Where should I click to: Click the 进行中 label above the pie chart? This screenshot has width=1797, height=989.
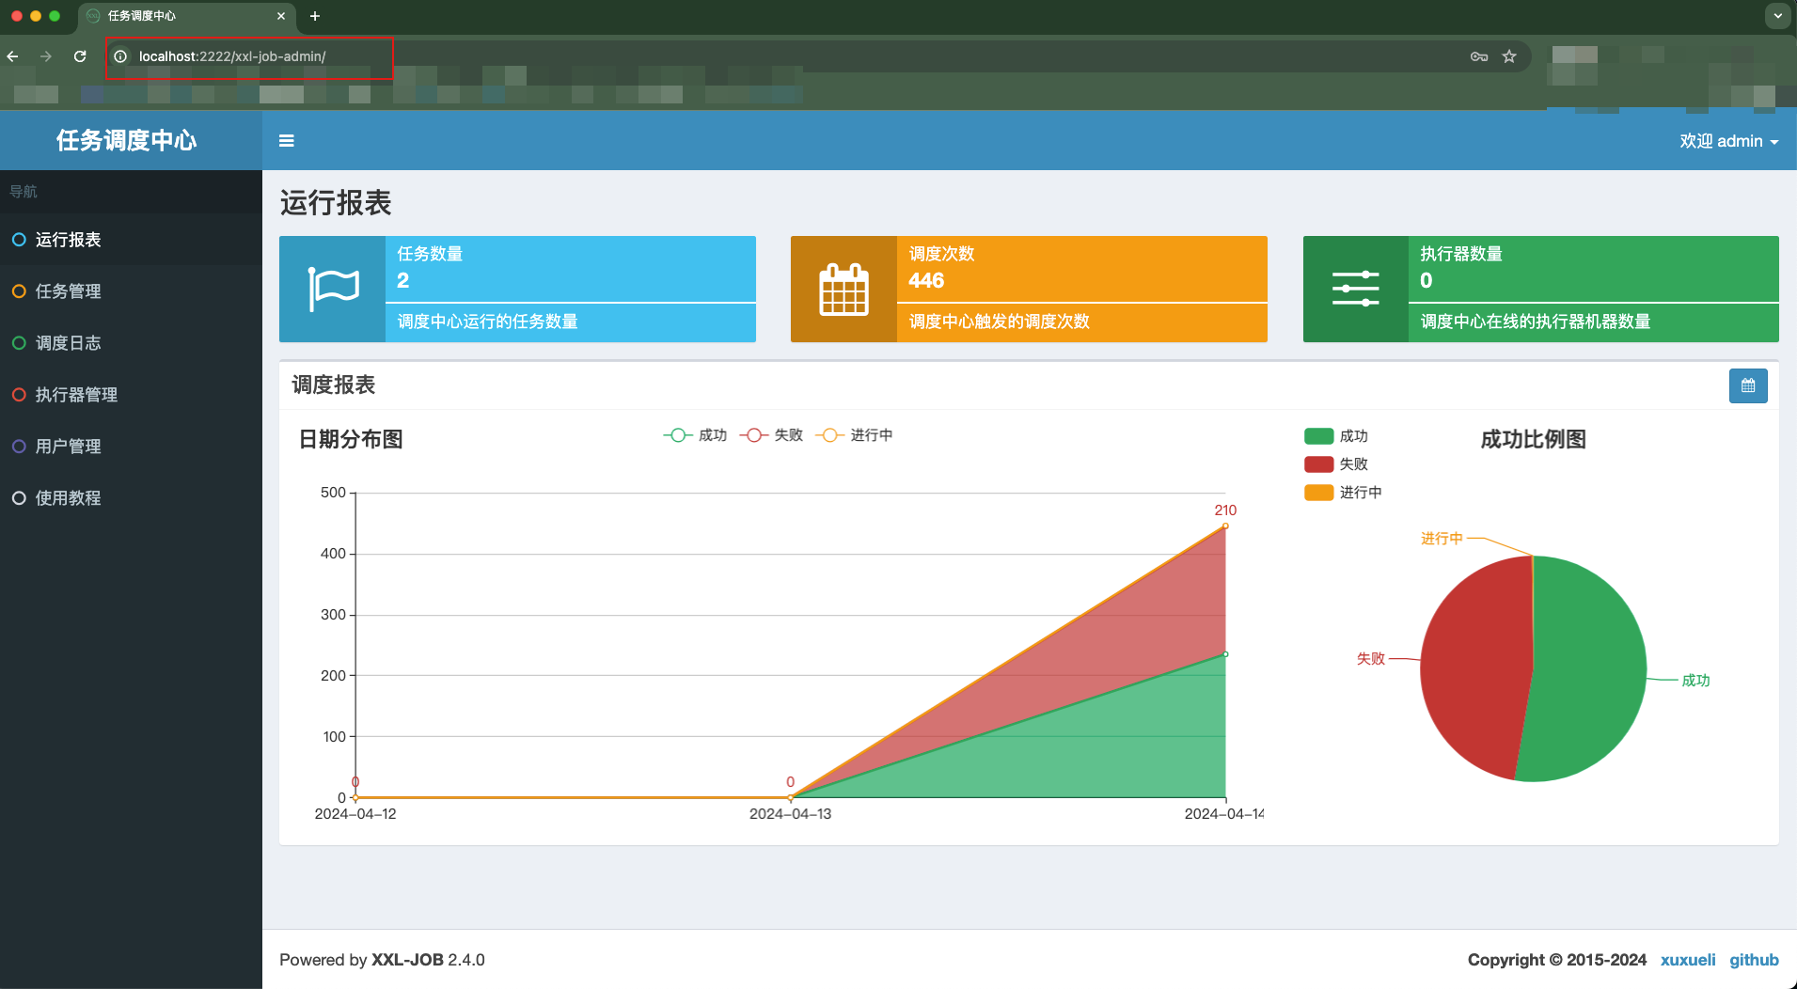pyautogui.click(x=1442, y=539)
